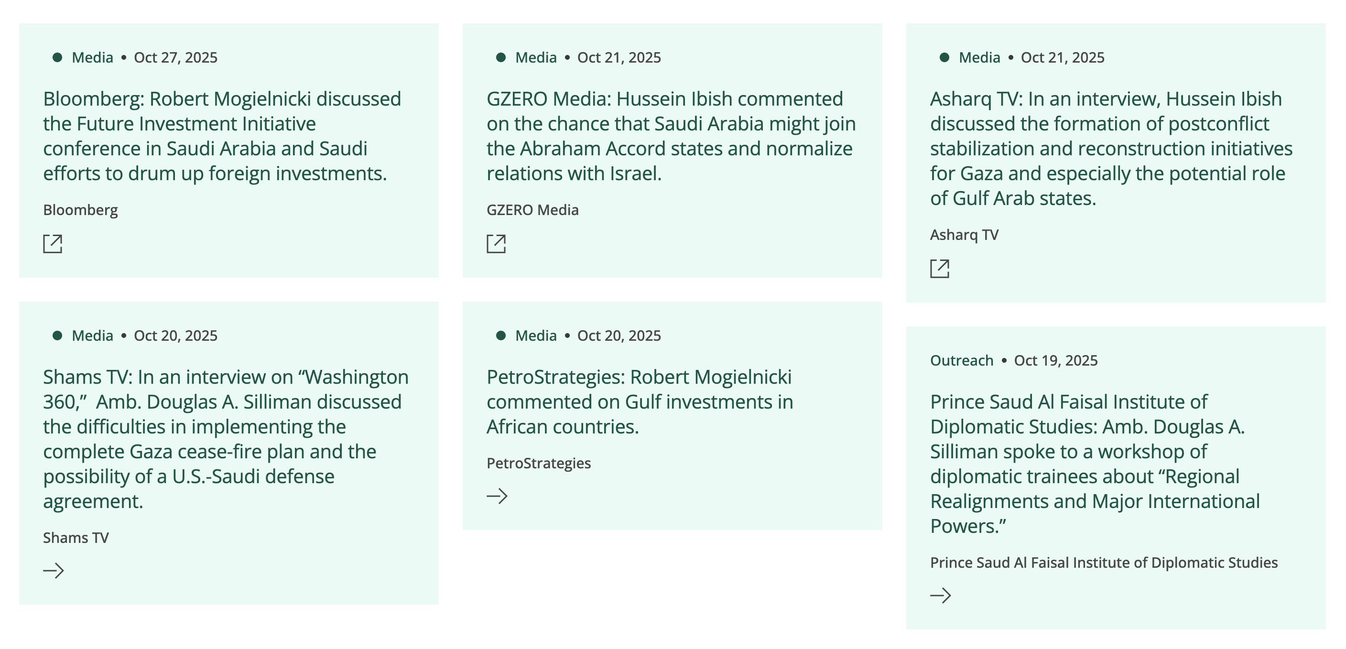Click the Oct 19, 2025 date text
1346x649 pixels.
point(1055,360)
